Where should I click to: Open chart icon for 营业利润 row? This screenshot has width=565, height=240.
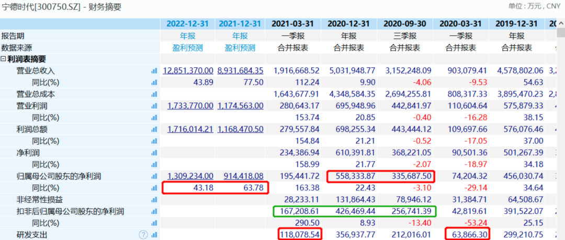[154, 106]
